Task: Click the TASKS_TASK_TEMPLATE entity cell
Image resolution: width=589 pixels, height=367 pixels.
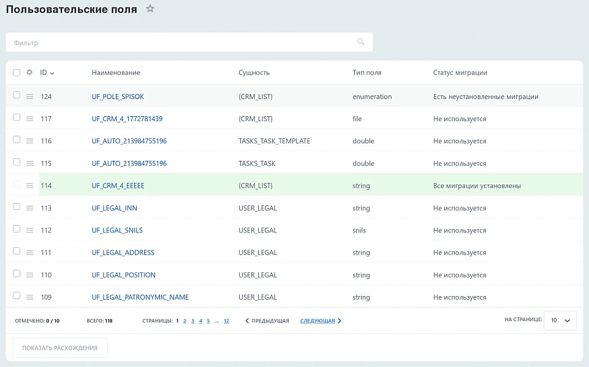Action: click(274, 141)
